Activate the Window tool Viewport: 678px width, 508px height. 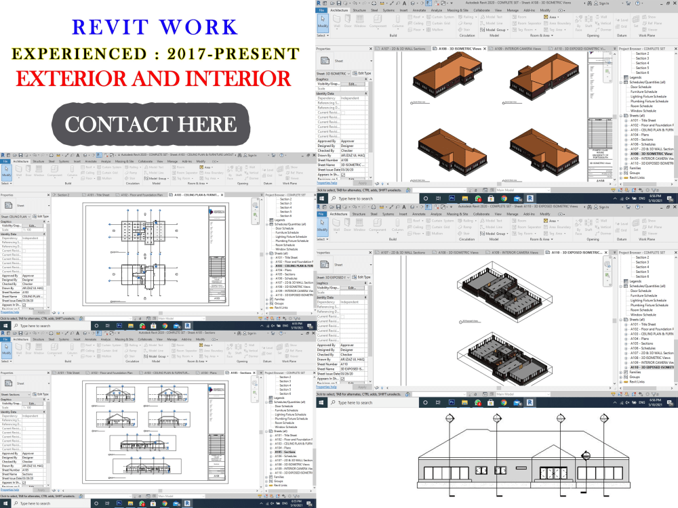(x=359, y=25)
